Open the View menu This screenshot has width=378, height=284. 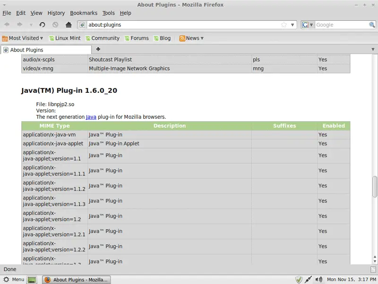point(36,13)
